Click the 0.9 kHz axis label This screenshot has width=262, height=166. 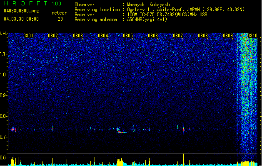coord(3,95)
